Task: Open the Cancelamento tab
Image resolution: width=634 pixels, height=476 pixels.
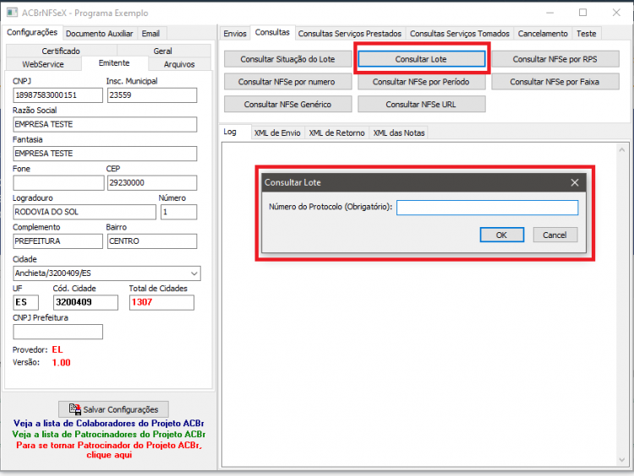Action: 543,34
